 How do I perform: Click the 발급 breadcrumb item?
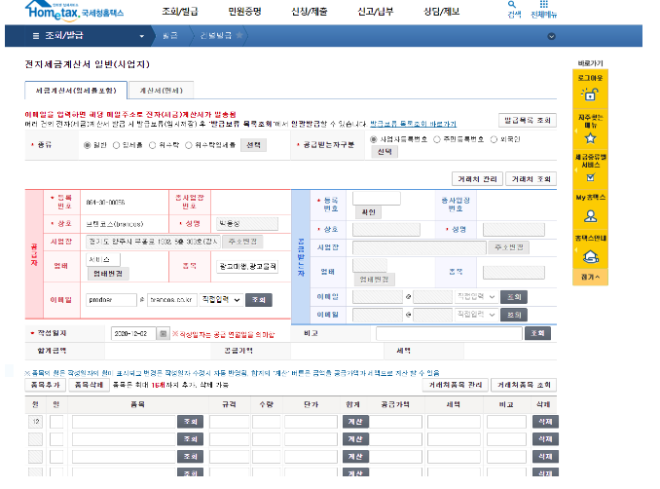pos(170,35)
